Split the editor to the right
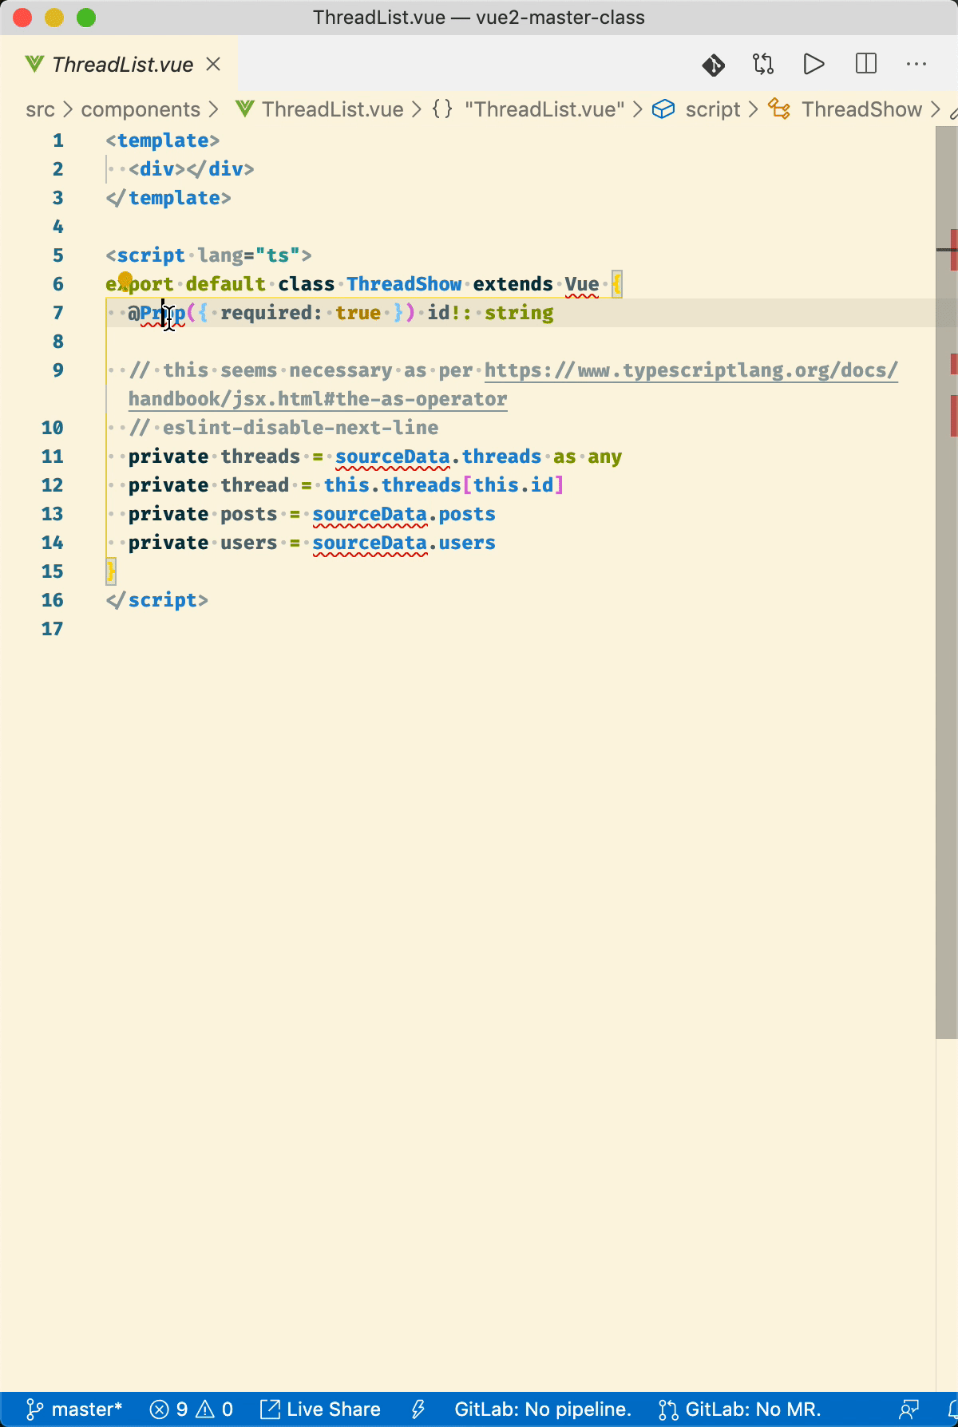The image size is (958, 1427). (866, 65)
